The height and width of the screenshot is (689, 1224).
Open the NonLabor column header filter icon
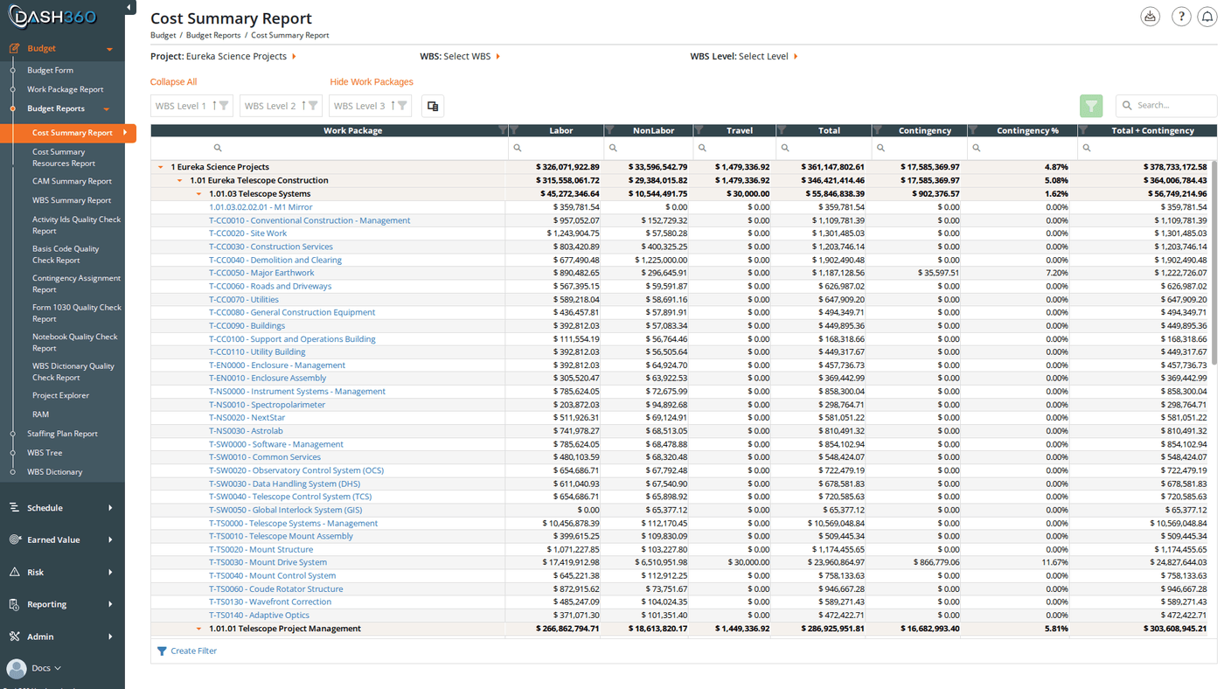tap(609, 130)
